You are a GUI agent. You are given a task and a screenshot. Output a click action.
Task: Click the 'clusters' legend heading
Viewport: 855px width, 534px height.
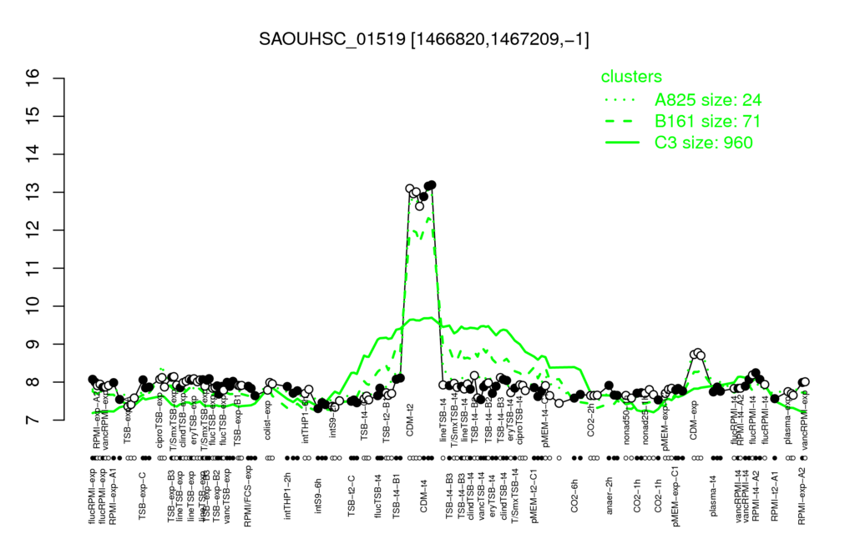click(x=631, y=76)
